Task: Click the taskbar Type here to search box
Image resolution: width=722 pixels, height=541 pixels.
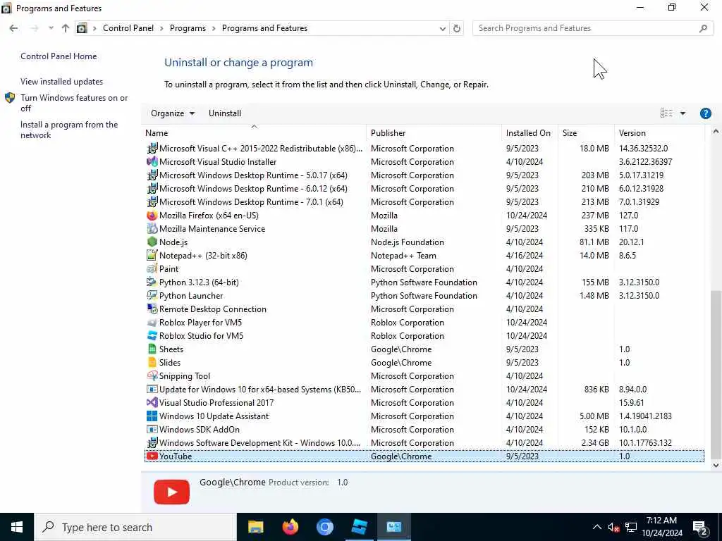Action: tap(135, 527)
